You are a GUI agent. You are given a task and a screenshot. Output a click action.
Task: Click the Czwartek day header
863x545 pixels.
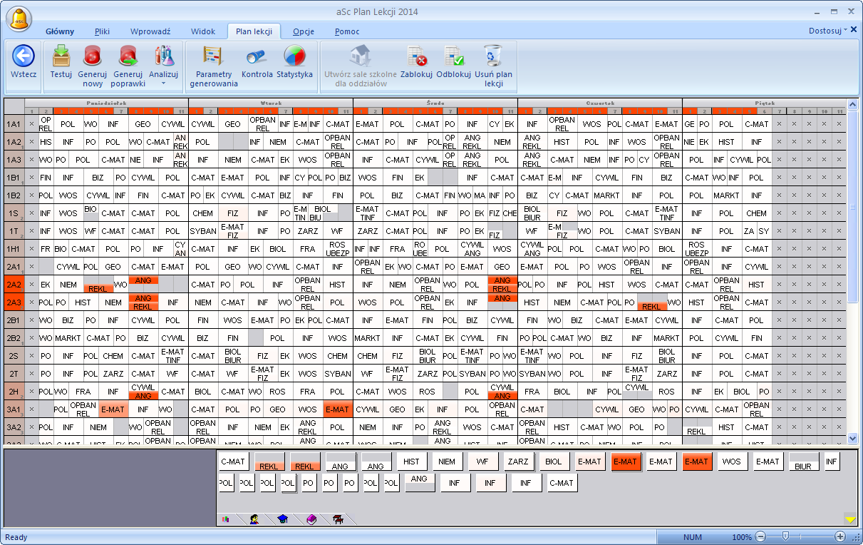pos(599,103)
